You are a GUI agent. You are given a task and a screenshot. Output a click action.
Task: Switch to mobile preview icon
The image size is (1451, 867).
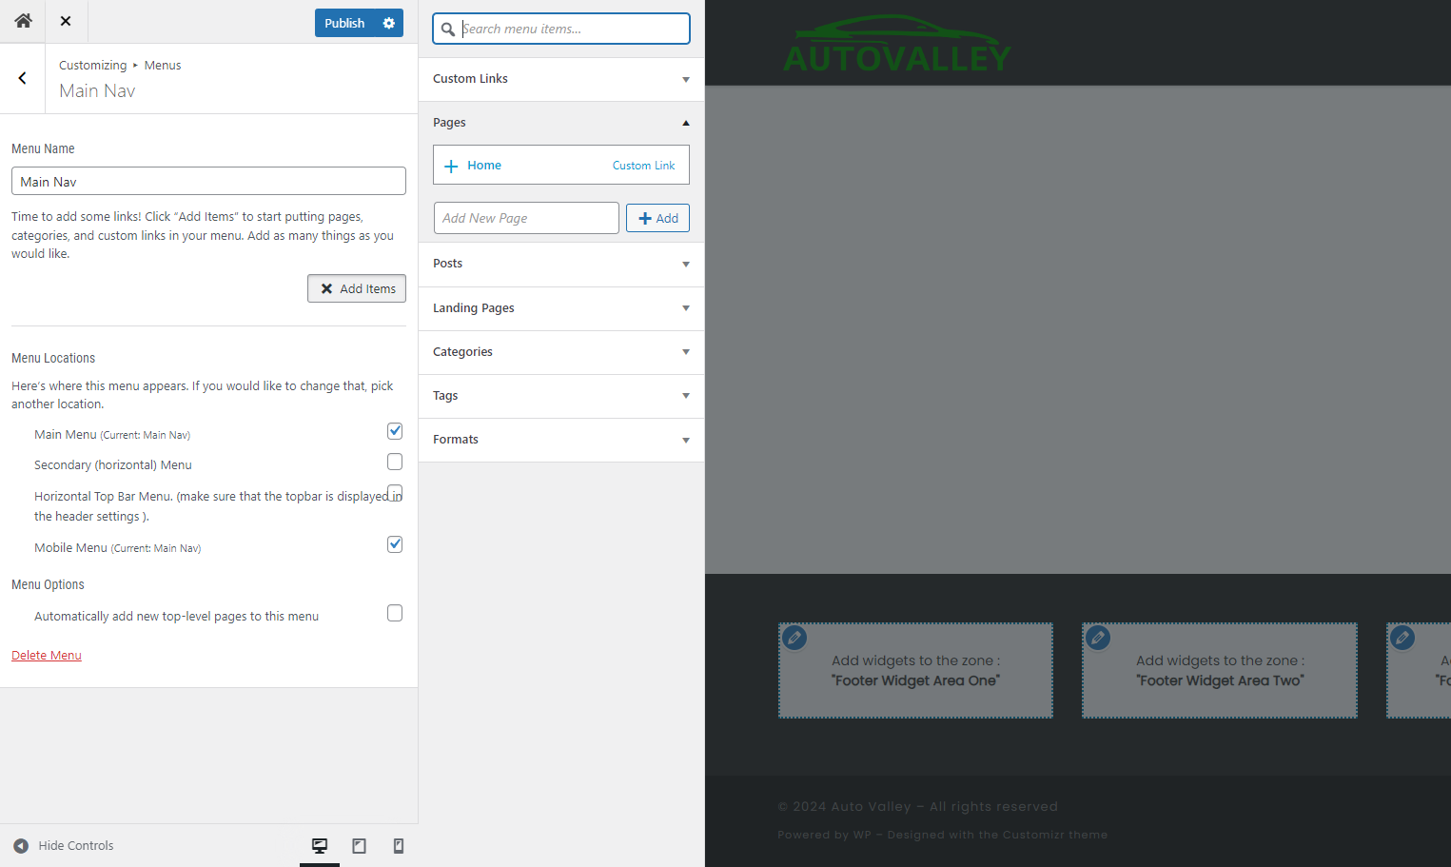399,845
